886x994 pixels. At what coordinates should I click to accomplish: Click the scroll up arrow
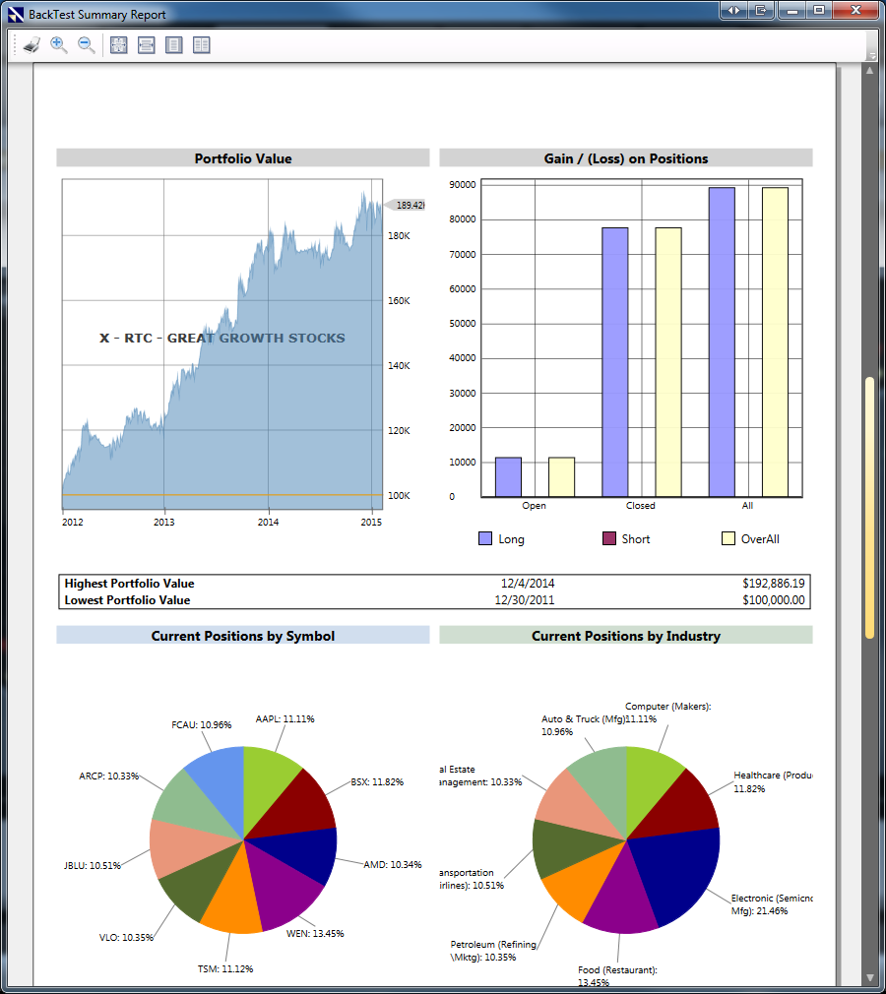870,70
